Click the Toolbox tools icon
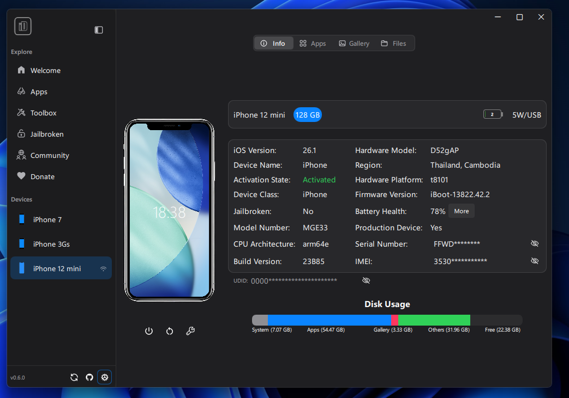This screenshot has height=398, width=569. tap(21, 112)
